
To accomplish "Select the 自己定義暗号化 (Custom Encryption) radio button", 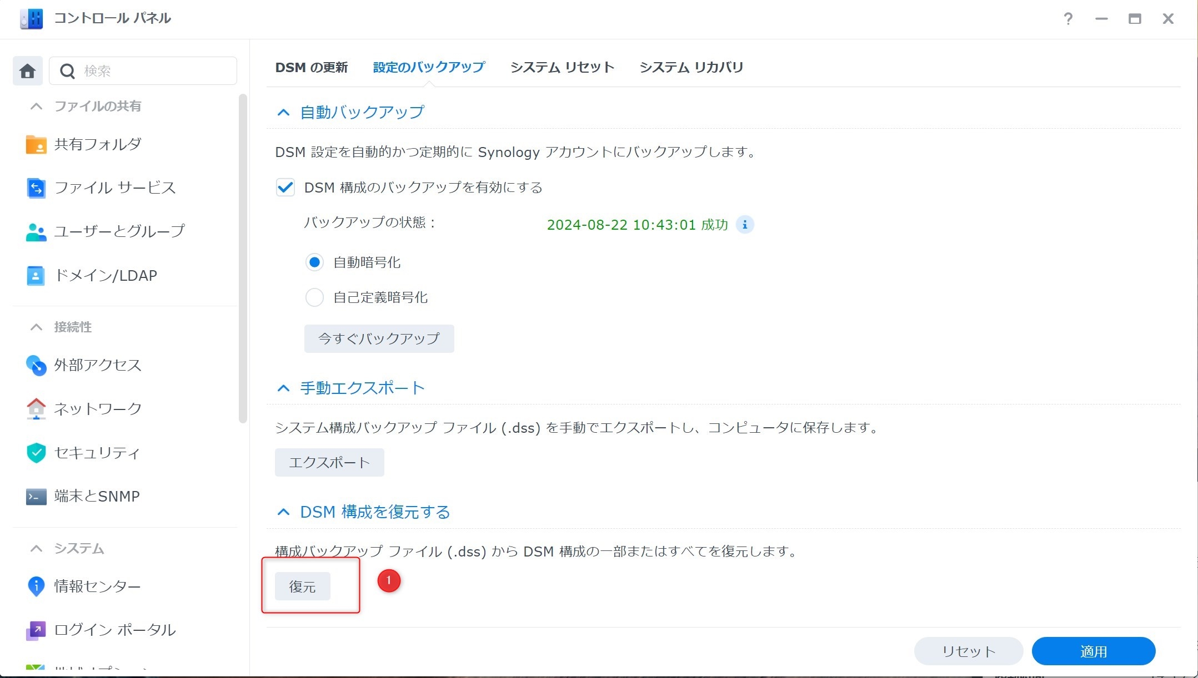I will (x=314, y=297).
